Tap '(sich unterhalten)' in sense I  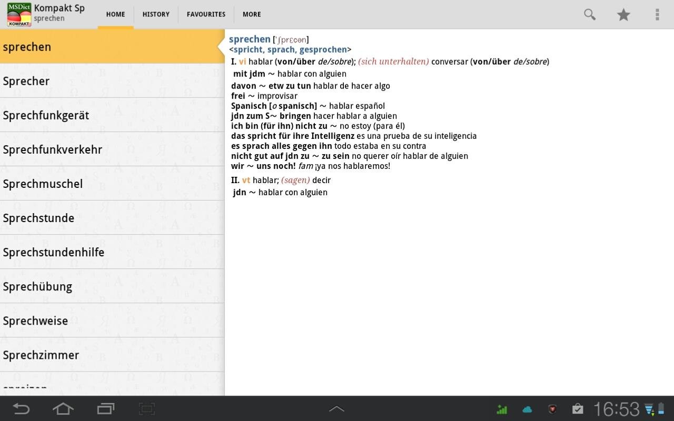pyautogui.click(x=393, y=62)
